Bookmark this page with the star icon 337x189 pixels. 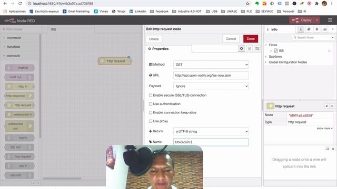[247, 4]
